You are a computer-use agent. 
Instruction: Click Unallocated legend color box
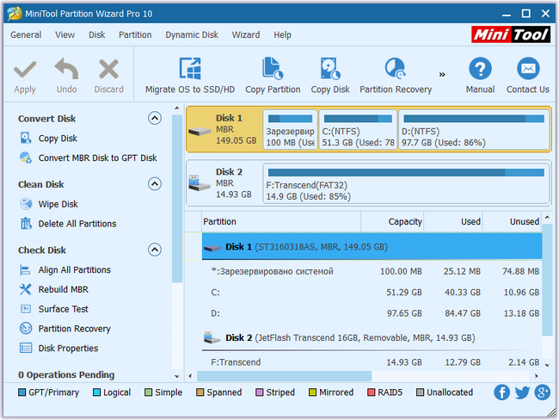pos(421,392)
